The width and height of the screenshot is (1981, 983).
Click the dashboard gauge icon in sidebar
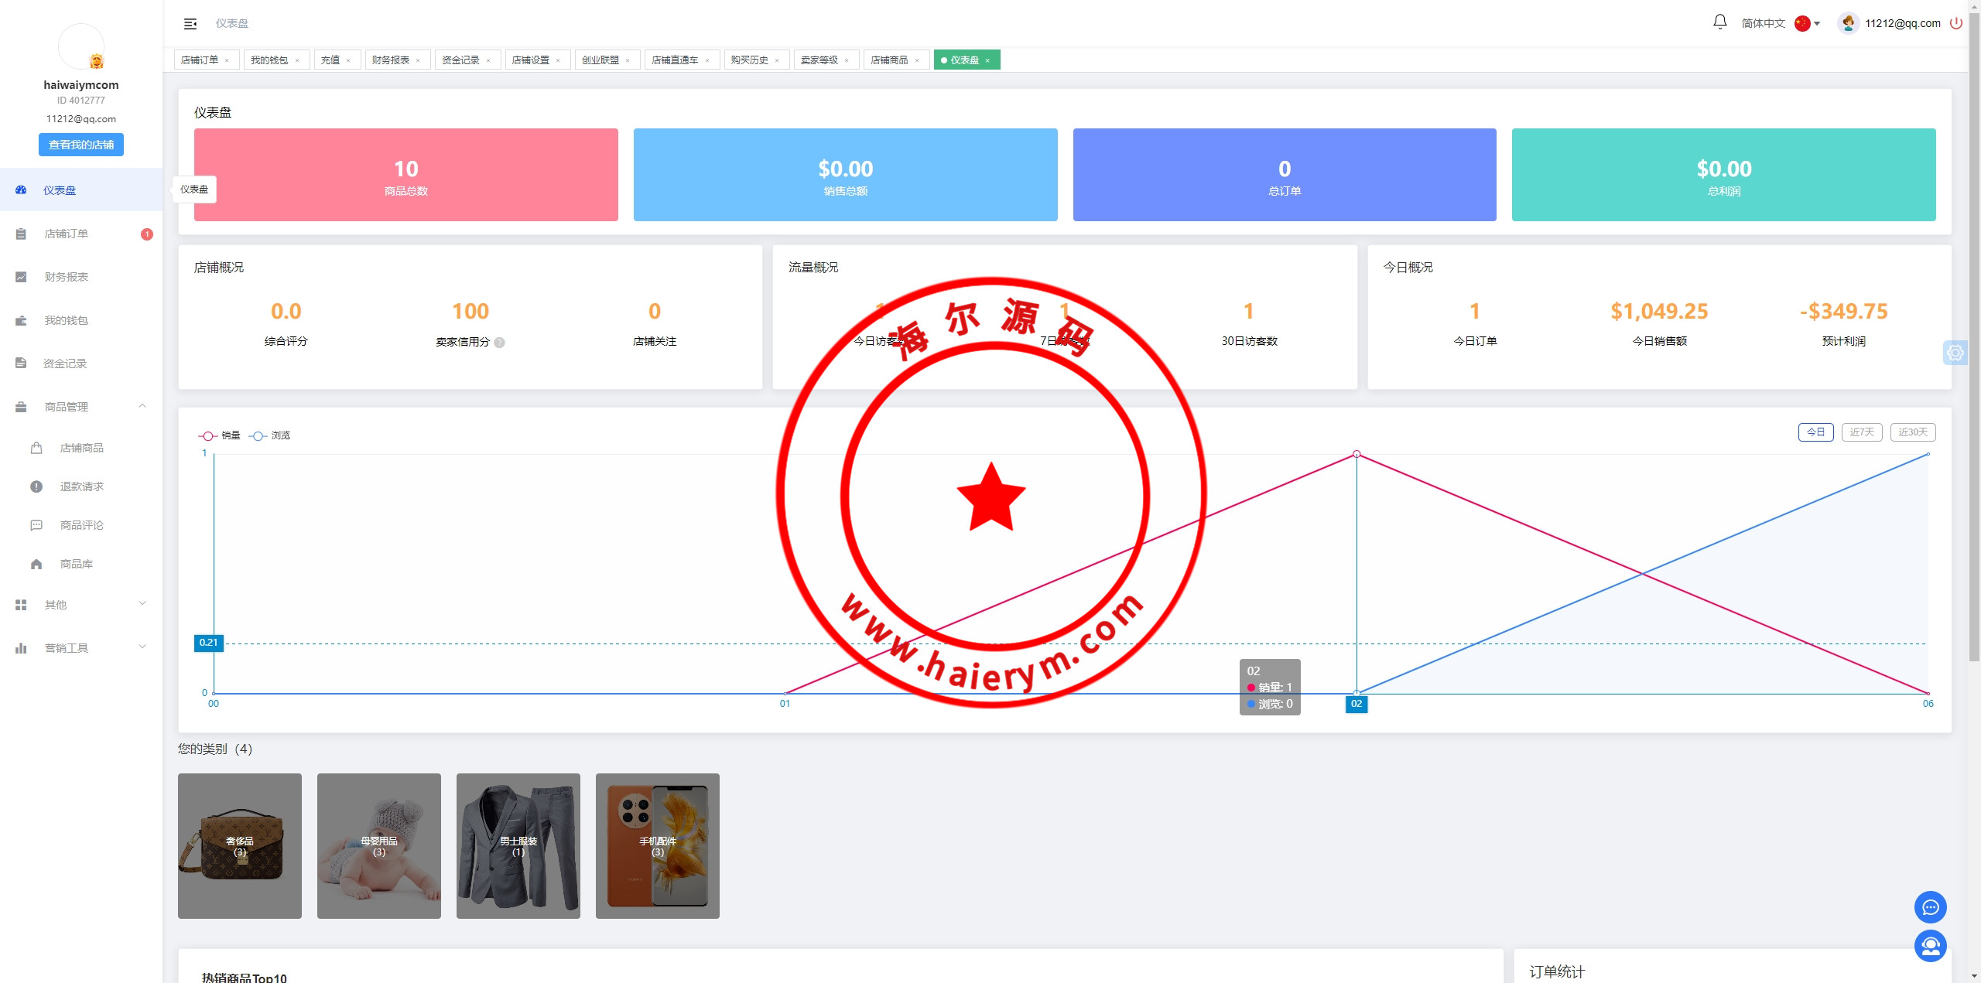coord(21,190)
